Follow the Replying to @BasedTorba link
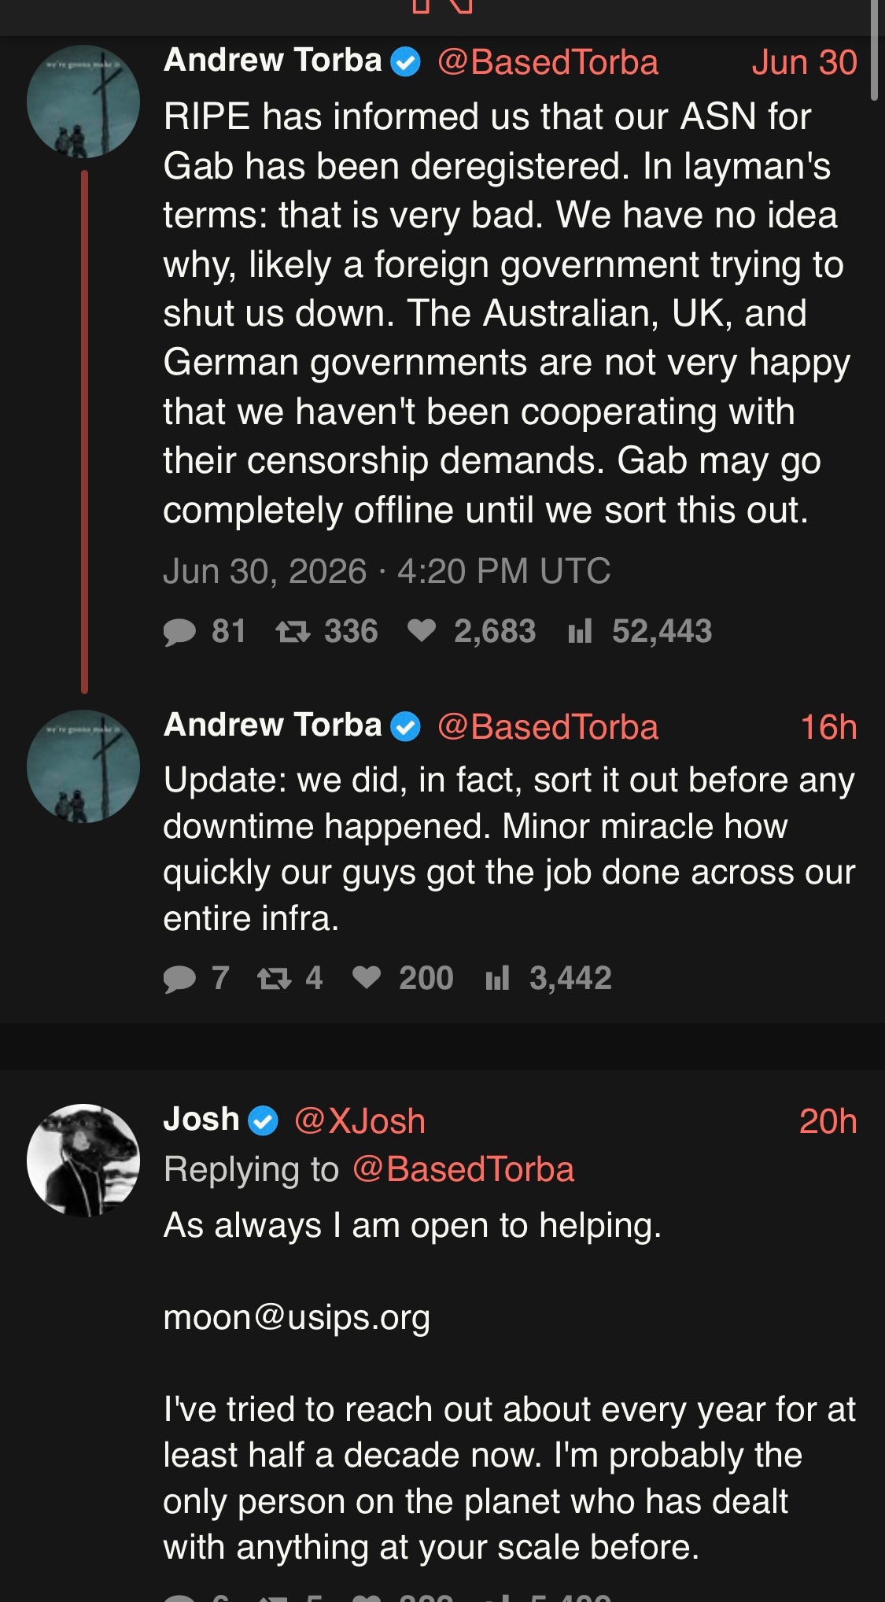Screen dimensions: 885x1602 463,1169
